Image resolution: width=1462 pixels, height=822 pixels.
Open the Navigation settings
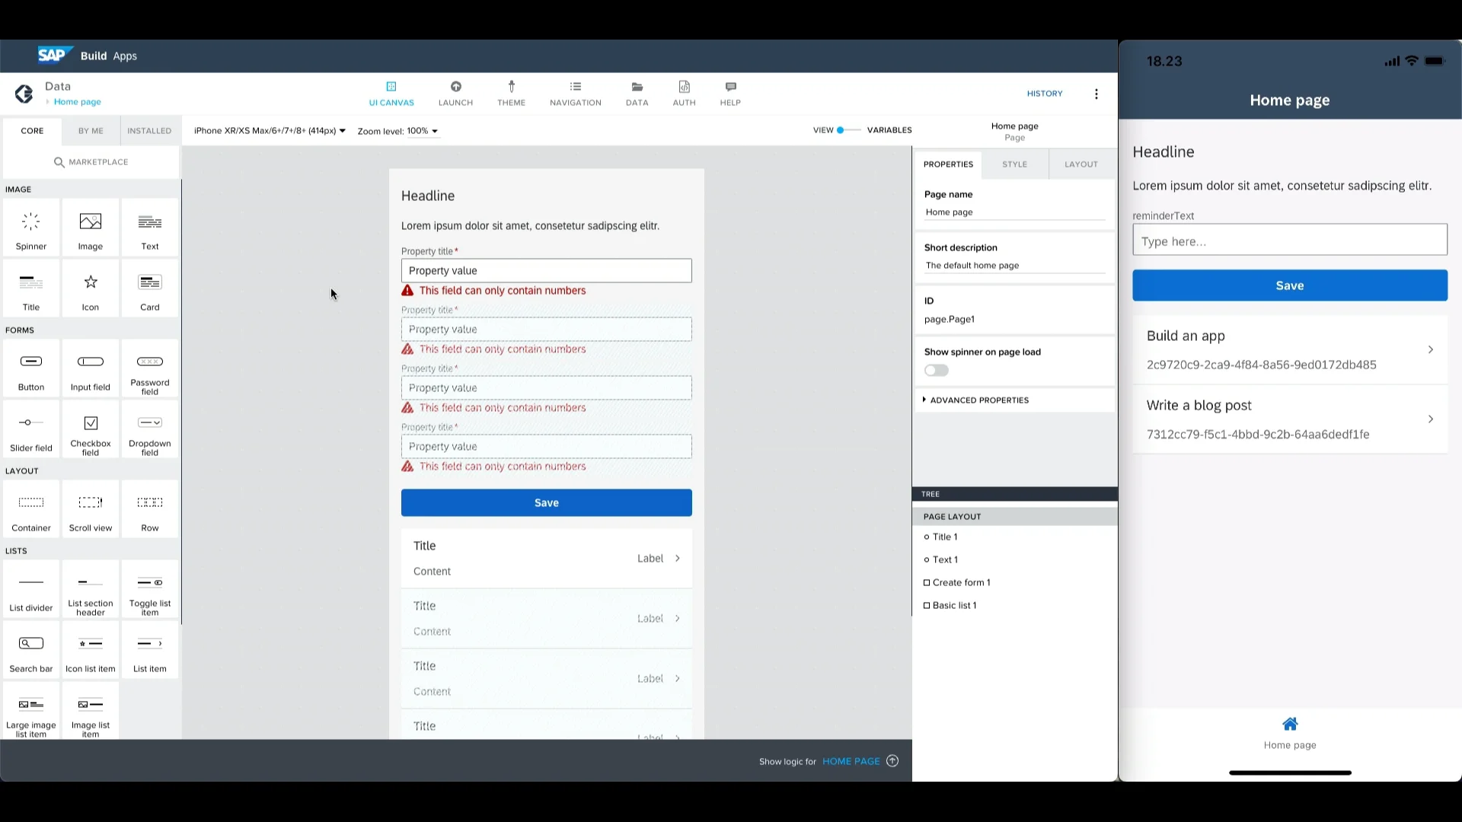(x=575, y=93)
